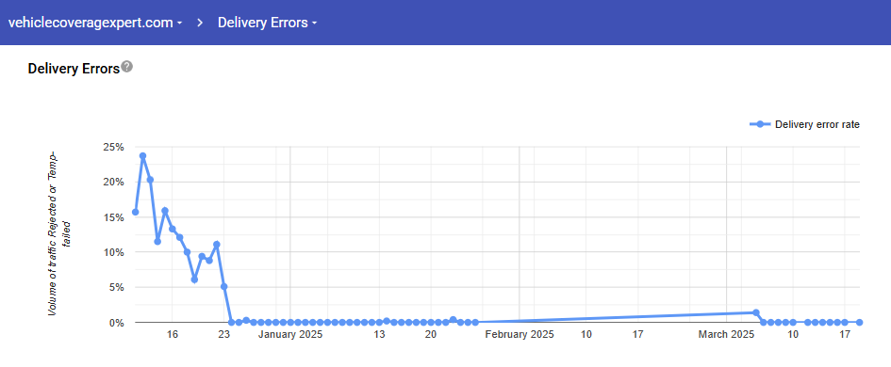Click the February 2025 axis label
Image resolution: width=891 pixels, height=367 pixels.
click(x=519, y=335)
